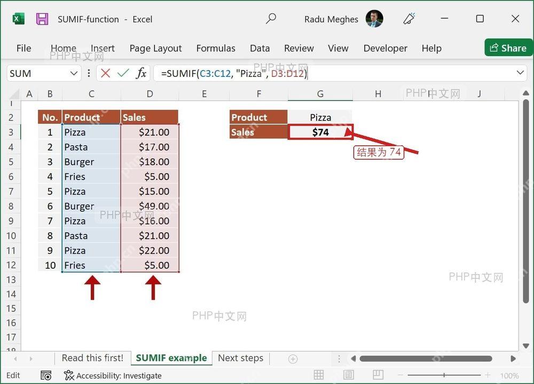The image size is (534, 384).
Task: Click the zoom slider in status bar
Action: point(444,375)
